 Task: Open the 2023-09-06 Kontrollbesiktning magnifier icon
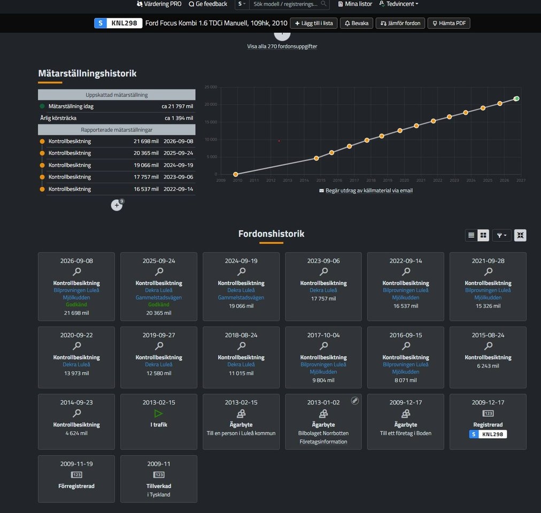(x=323, y=272)
